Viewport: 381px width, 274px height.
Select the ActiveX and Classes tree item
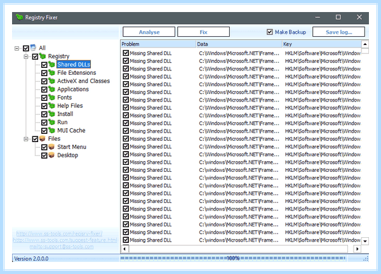pos(83,81)
